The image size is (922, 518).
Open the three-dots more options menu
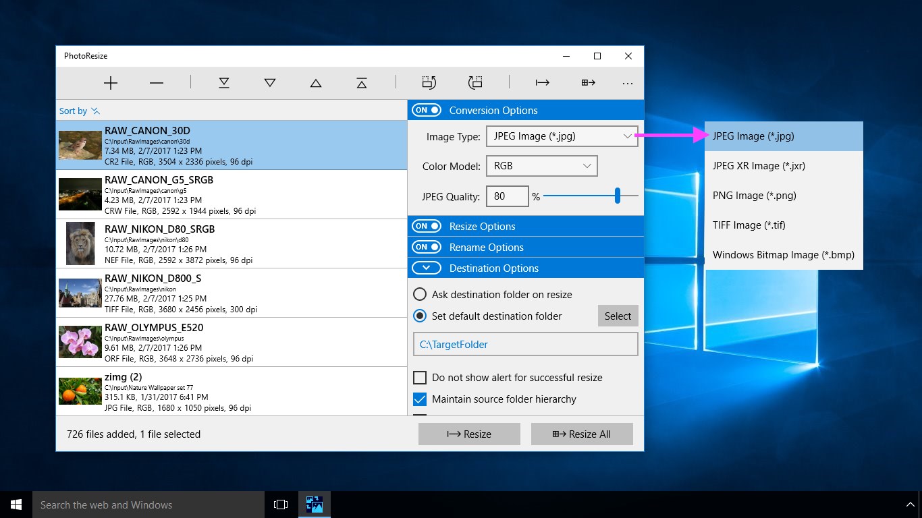coord(628,83)
